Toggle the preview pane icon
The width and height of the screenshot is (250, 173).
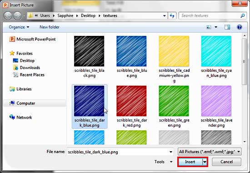[227, 27]
